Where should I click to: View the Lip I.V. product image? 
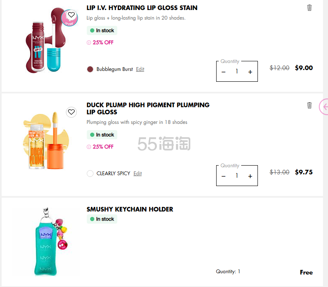point(46,40)
